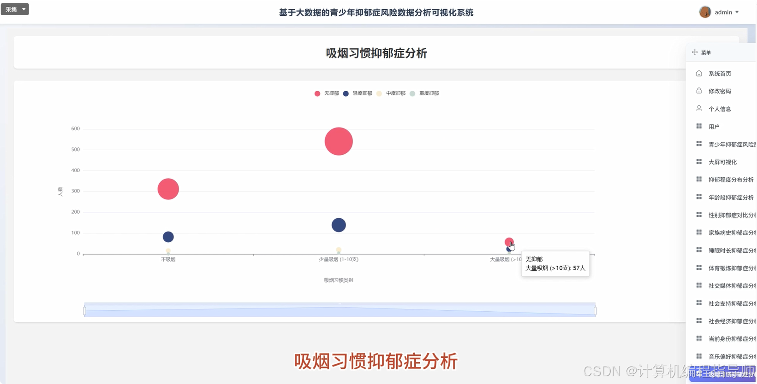Click the grid icon beside 睡眠时长抑郁症分析
This screenshot has height=384, width=757.
click(x=699, y=250)
